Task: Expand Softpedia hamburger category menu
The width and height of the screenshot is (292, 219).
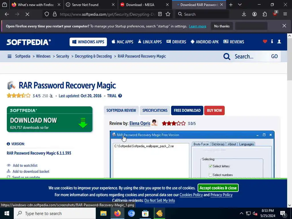Action: [9, 56]
